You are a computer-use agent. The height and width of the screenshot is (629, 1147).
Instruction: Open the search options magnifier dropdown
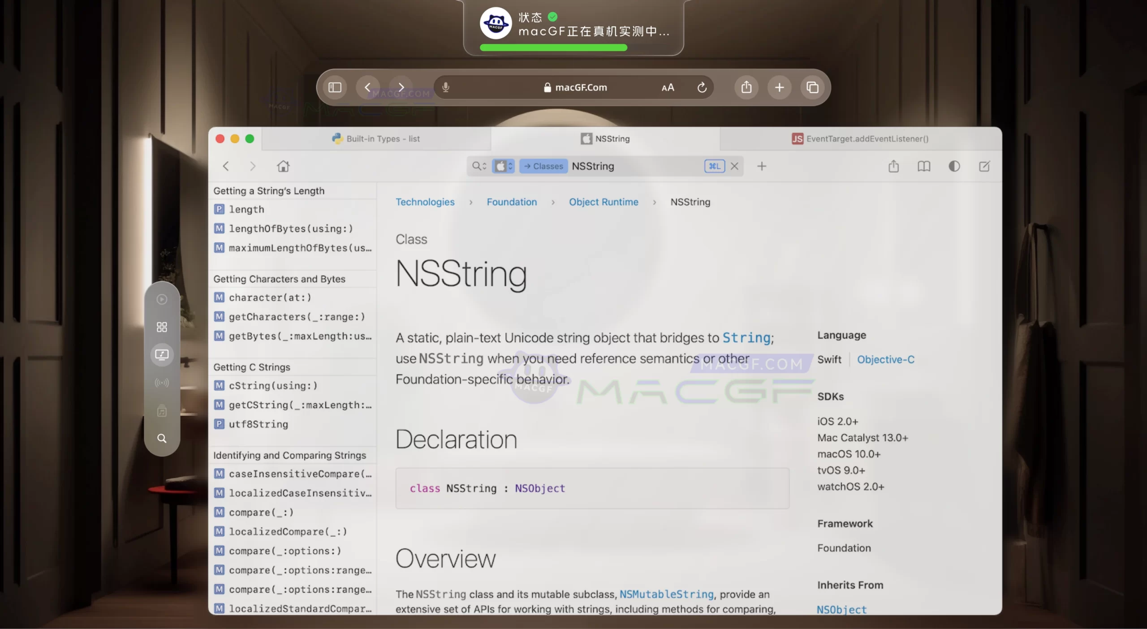click(479, 166)
